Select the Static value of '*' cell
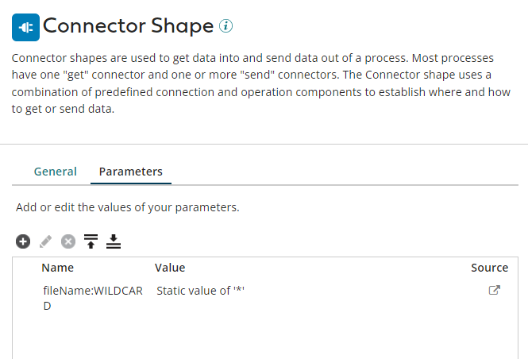 200,291
